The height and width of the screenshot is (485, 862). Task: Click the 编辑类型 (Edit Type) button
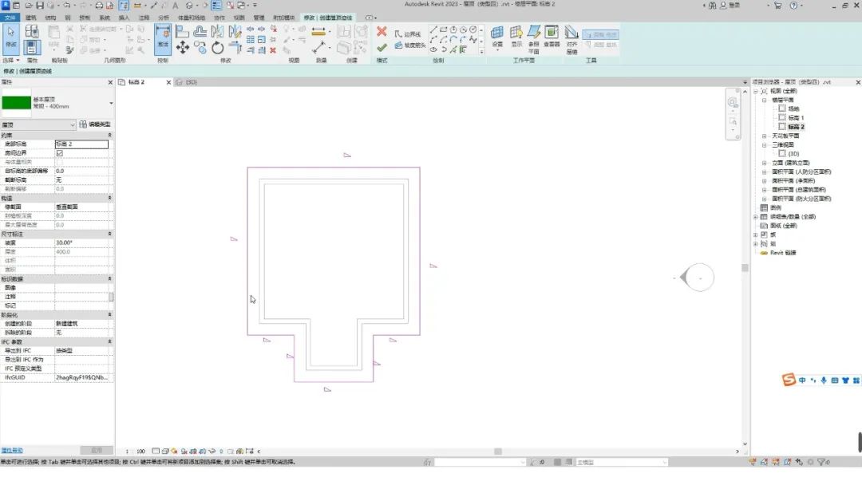[94, 124]
